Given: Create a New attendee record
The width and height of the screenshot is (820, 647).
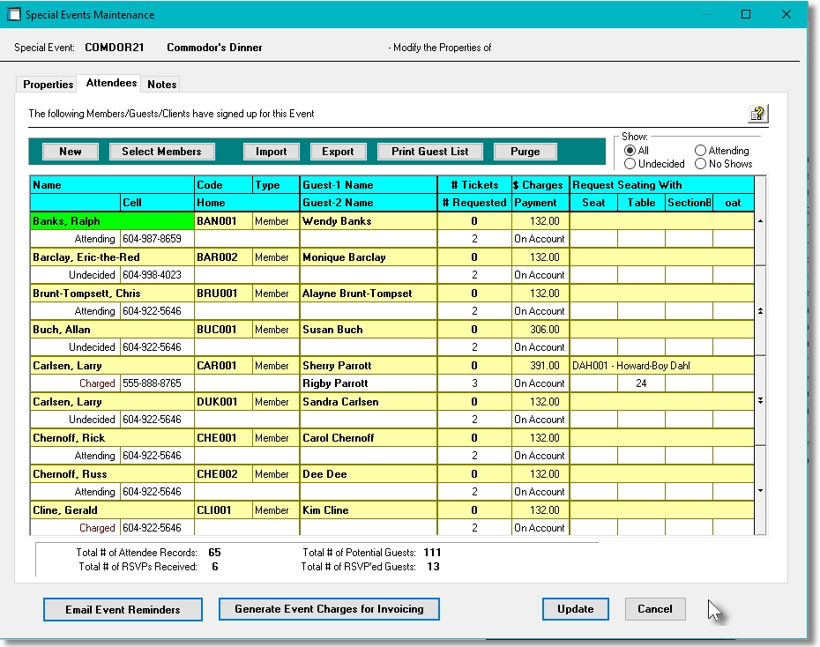Looking at the screenshot, I should [x=70, y=151].
